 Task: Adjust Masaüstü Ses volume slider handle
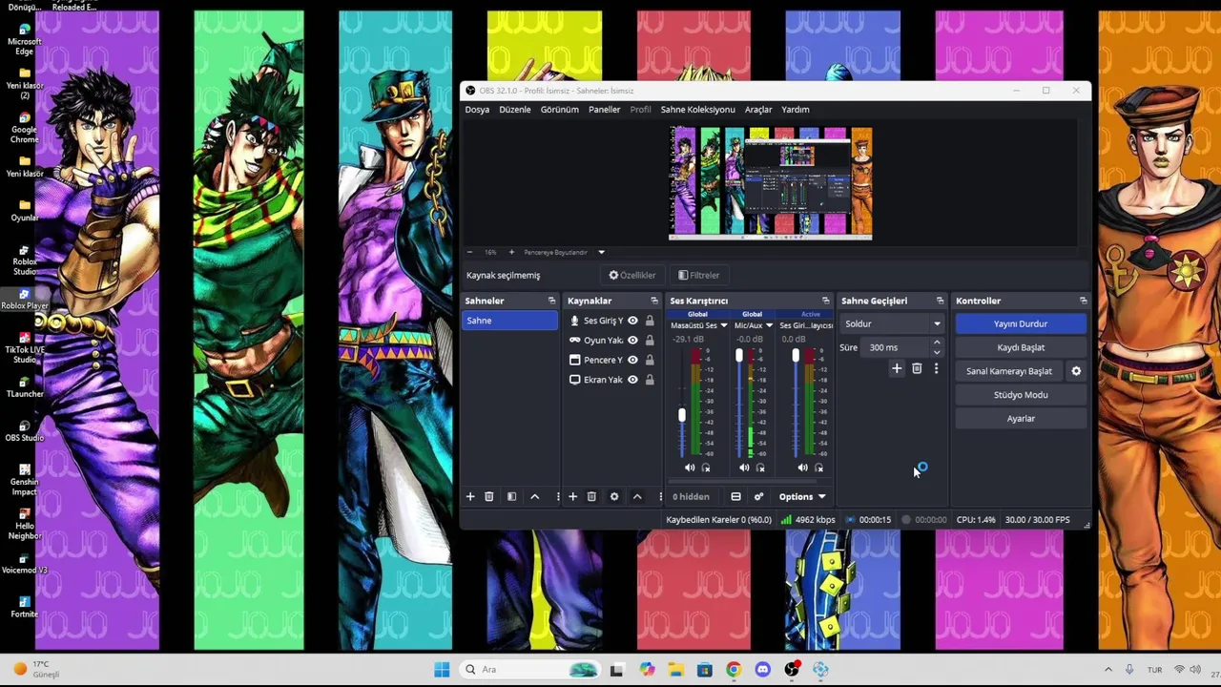point(682,415)
